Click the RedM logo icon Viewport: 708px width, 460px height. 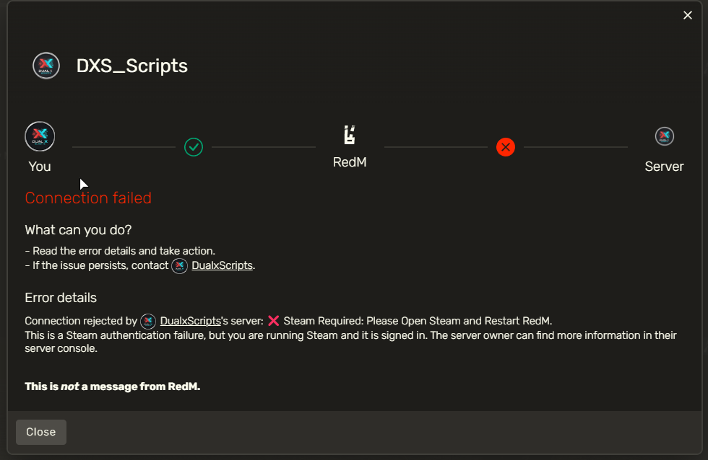350,135
